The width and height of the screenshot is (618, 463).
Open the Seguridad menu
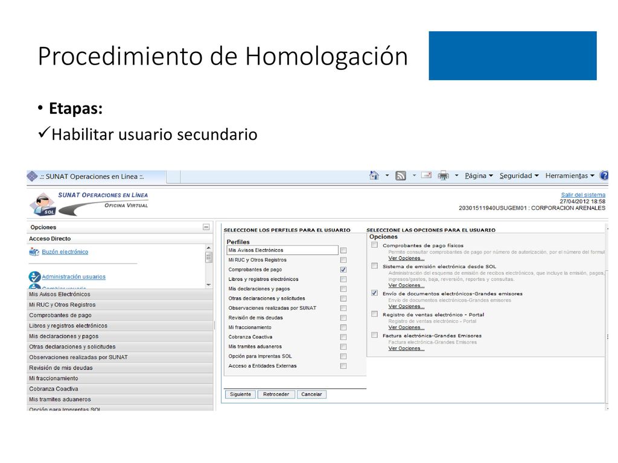coord(519,176)
